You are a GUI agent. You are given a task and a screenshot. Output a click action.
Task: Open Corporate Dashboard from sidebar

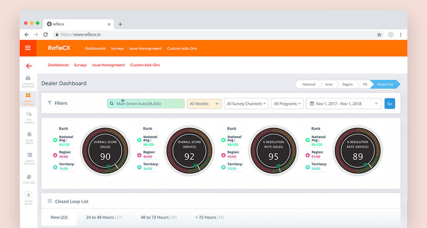tap(28, 81)
